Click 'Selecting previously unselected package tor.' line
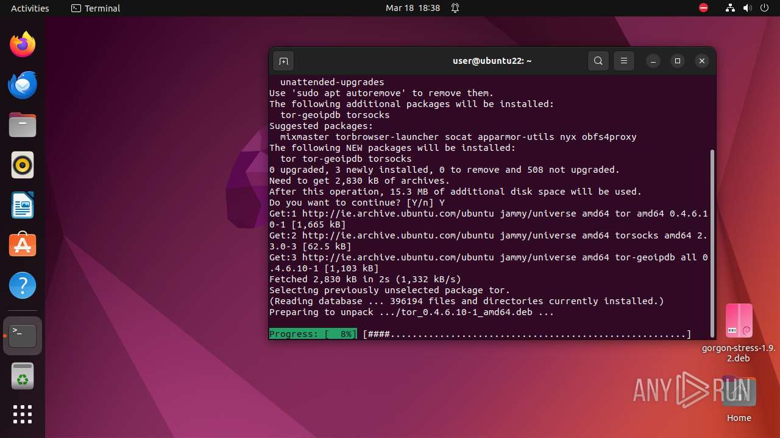The image size is (780, 438). pyautogui.click(x=390, y=290)
